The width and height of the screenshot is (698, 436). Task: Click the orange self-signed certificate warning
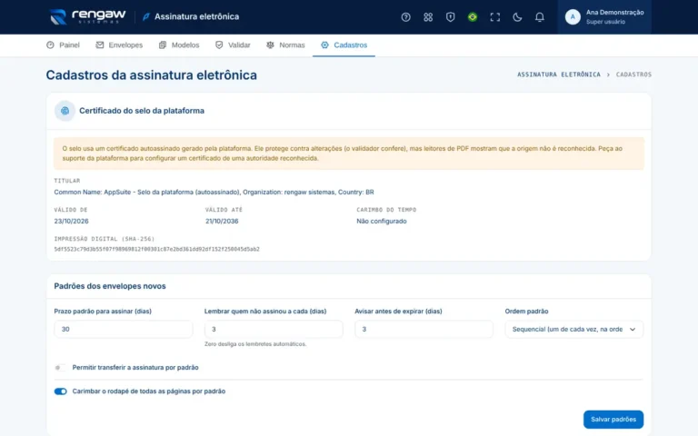(x=349, y=154)
